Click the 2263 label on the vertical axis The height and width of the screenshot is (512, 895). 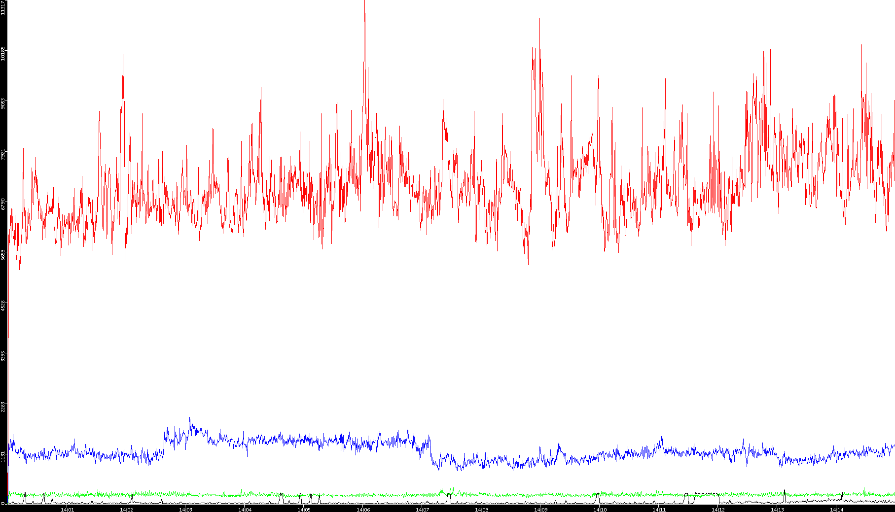point(3,406)
